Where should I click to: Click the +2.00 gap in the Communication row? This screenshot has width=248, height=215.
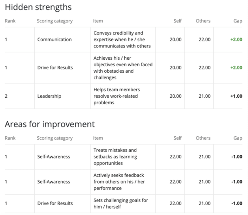click(x=236, y=39)
